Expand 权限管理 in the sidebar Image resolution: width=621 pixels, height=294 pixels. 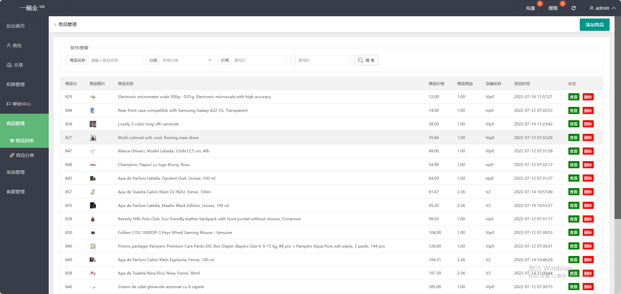tap(16, 84)
